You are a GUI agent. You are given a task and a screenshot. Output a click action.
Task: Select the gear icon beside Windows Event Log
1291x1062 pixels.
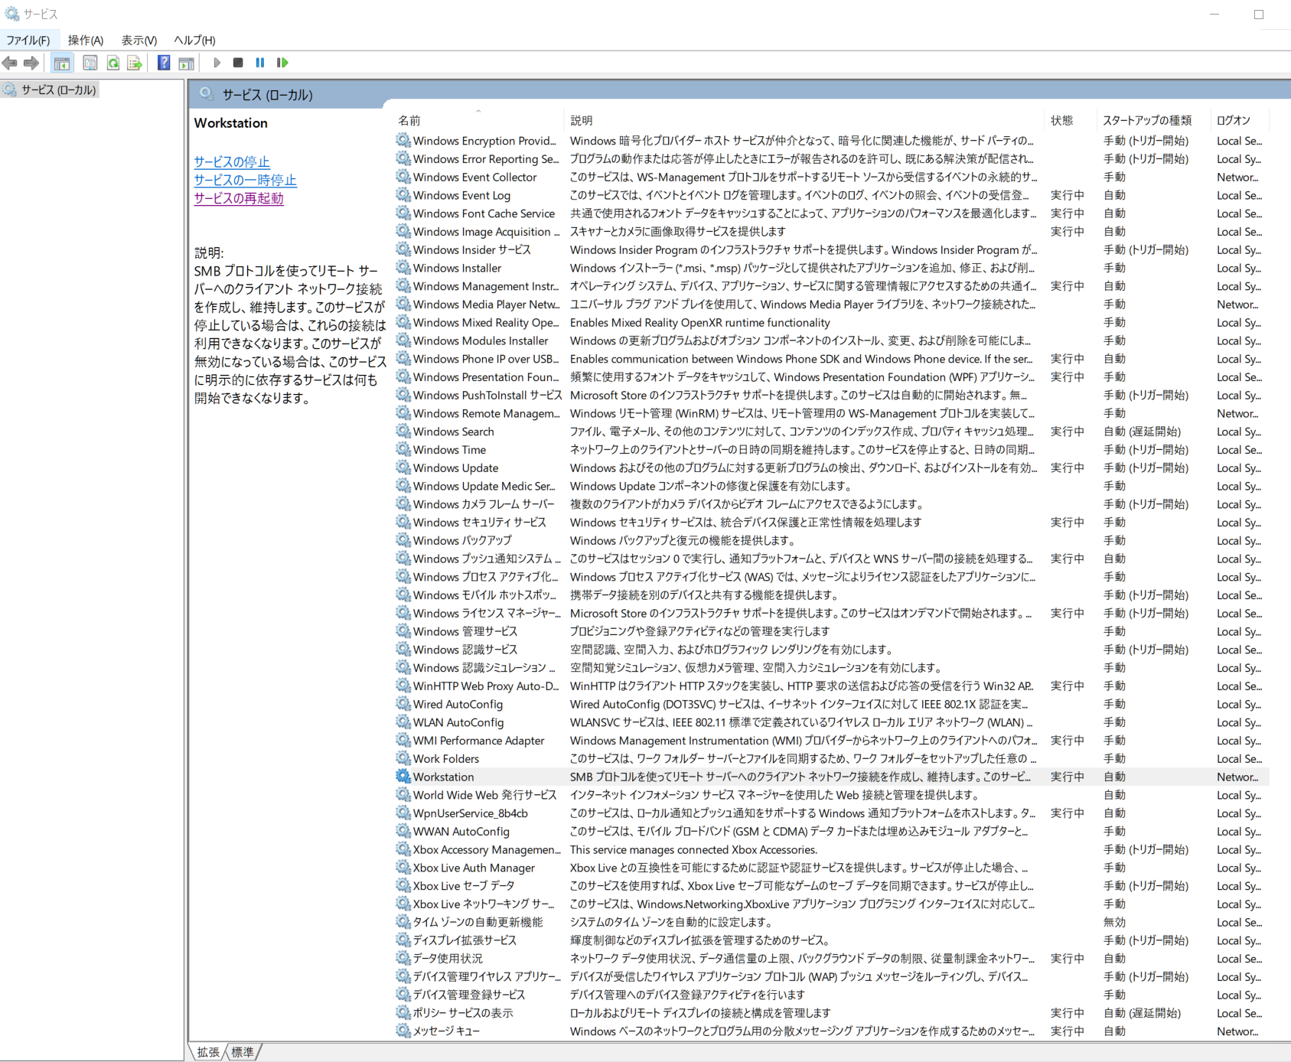click(x=403, y=194)
